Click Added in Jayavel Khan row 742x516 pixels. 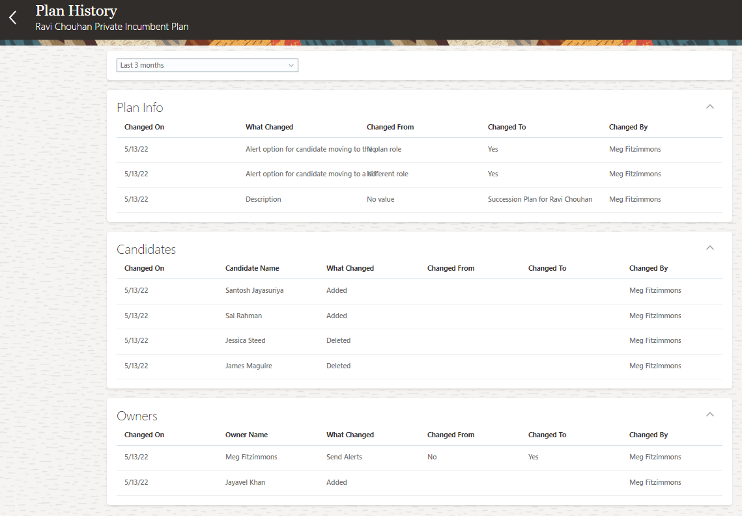click(336, 482)
